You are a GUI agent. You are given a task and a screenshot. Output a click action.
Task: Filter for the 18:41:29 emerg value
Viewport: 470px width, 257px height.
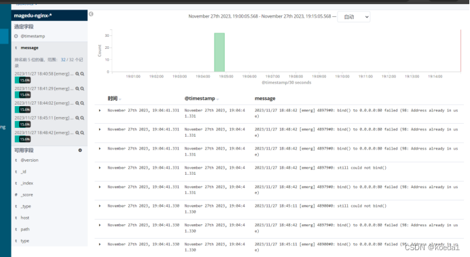tap(77, 89)
